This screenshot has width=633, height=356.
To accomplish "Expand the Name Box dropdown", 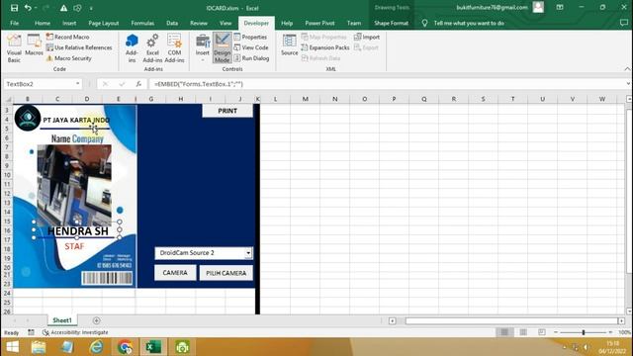I will pyautogui.click(x=77, y=84).
